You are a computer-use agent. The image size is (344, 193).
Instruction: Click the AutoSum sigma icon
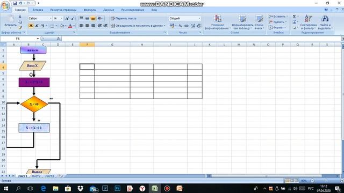point(295,16)
